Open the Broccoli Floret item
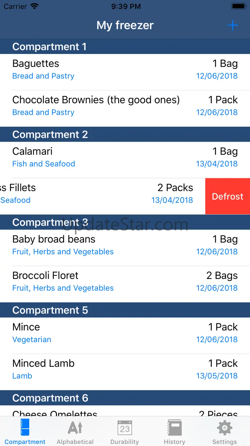The width and height of the screenshot is (250, 446). pos(125,281)
